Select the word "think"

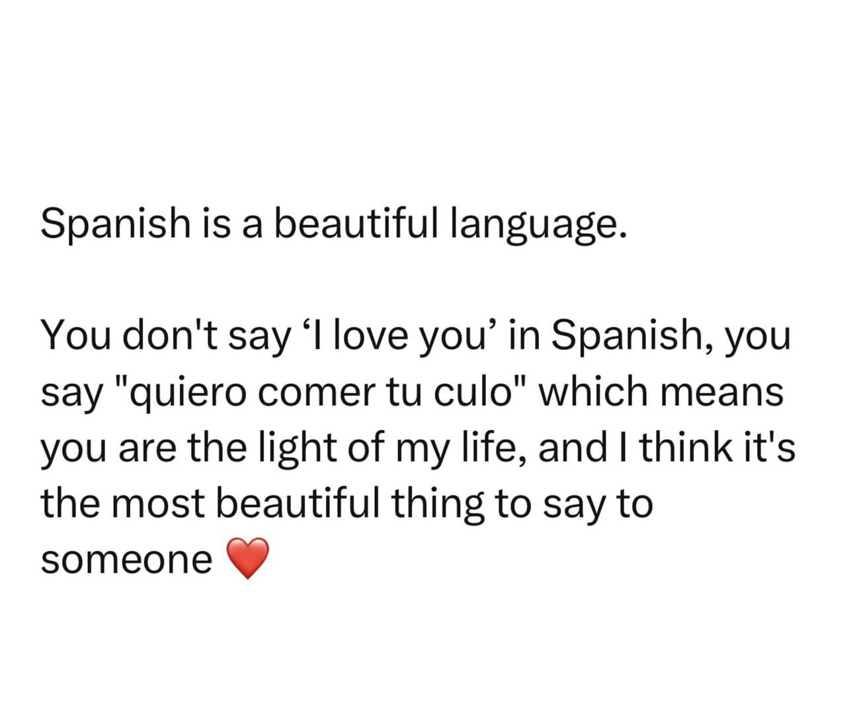(685, 448)
